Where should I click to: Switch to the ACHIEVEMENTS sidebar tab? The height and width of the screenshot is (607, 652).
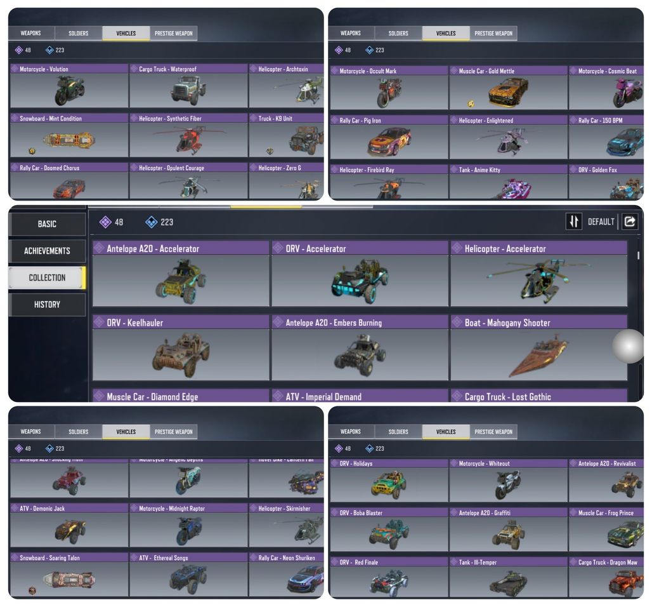click(47, 251)
